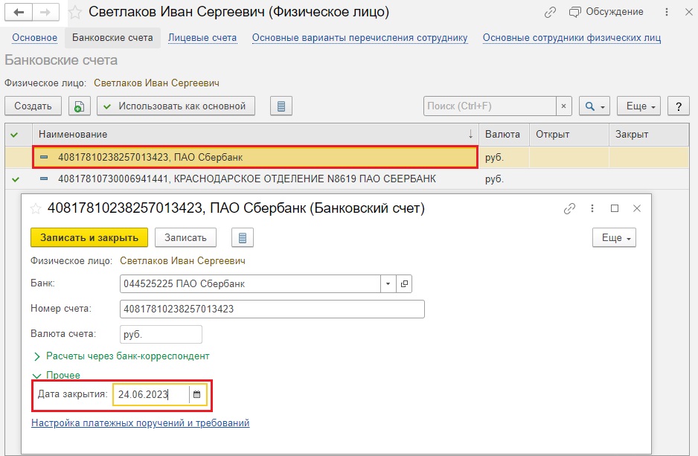Image resolution: width=698 pixels, height=456 pixels.
Task: Copy link to the bank account form
Action: click(569, 208)
